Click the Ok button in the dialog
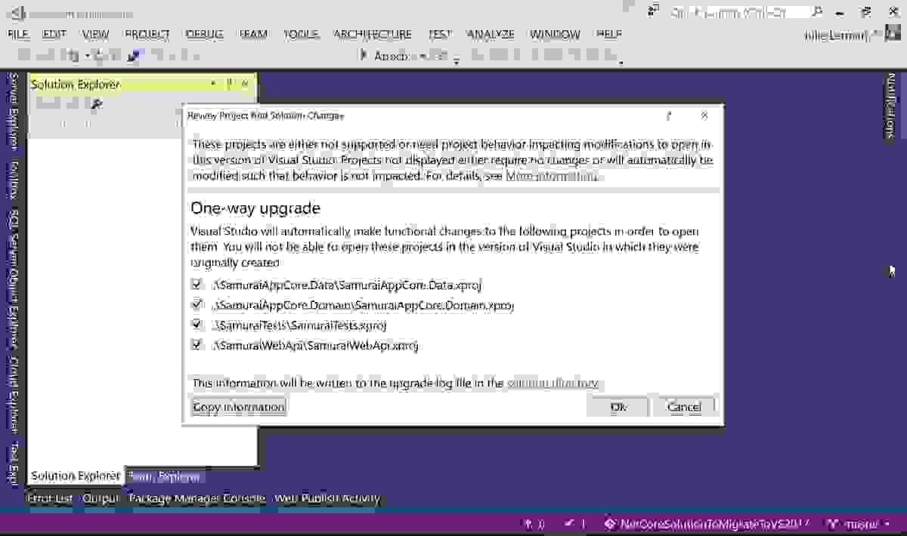Viewport: 907px width, 536px height. (x=618, y=407)
